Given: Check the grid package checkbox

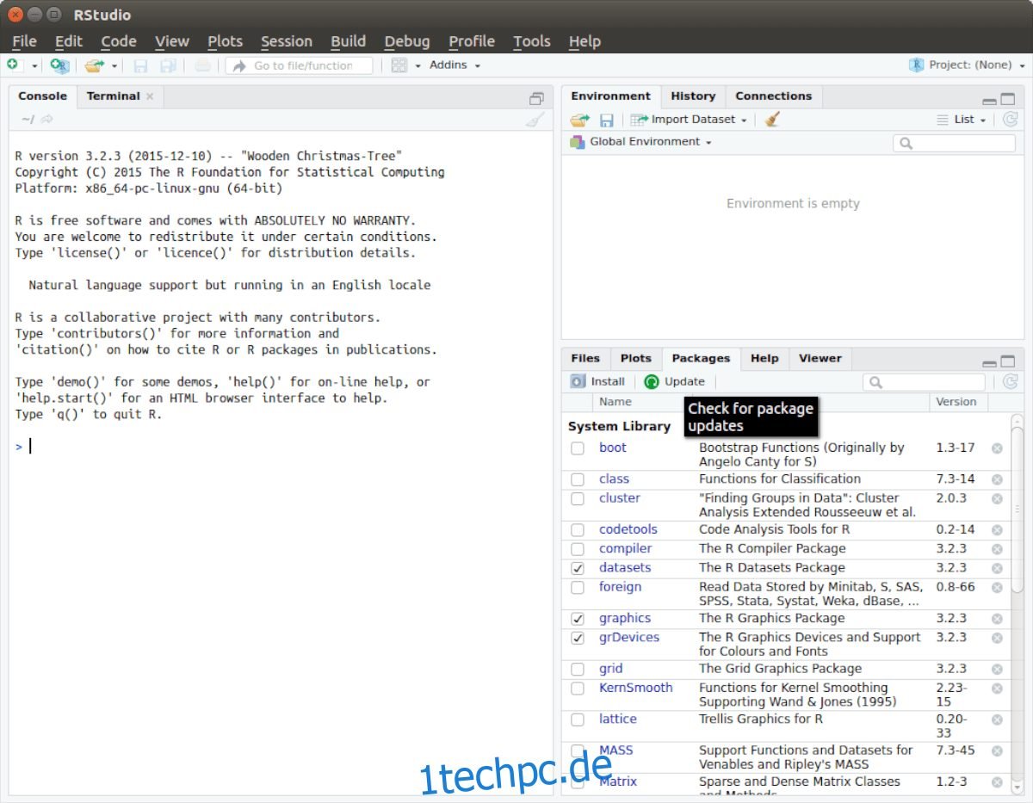Looking at the screenshot, I should click(x=578, y=669).
